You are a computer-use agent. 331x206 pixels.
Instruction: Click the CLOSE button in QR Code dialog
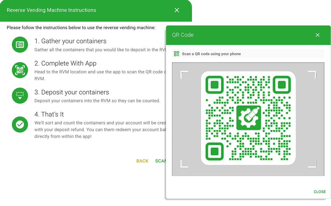[x=320, y=192]
